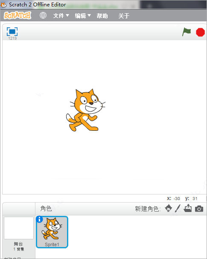The image size is (207, 259).
Task: Click the Scratch cat title bar icon
Action: pos(3,5)
